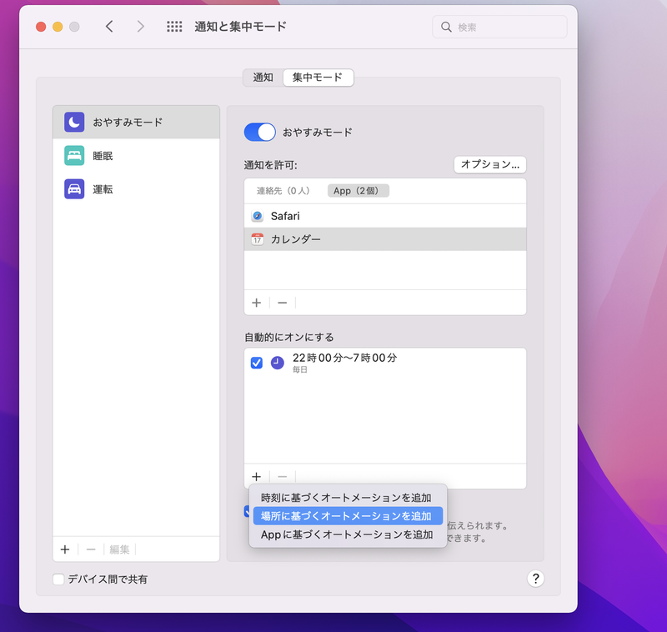Choose Appに基づくオートメーションを追加
The width and height of the screenshot is (667, 632).
(x=348, y=534)
